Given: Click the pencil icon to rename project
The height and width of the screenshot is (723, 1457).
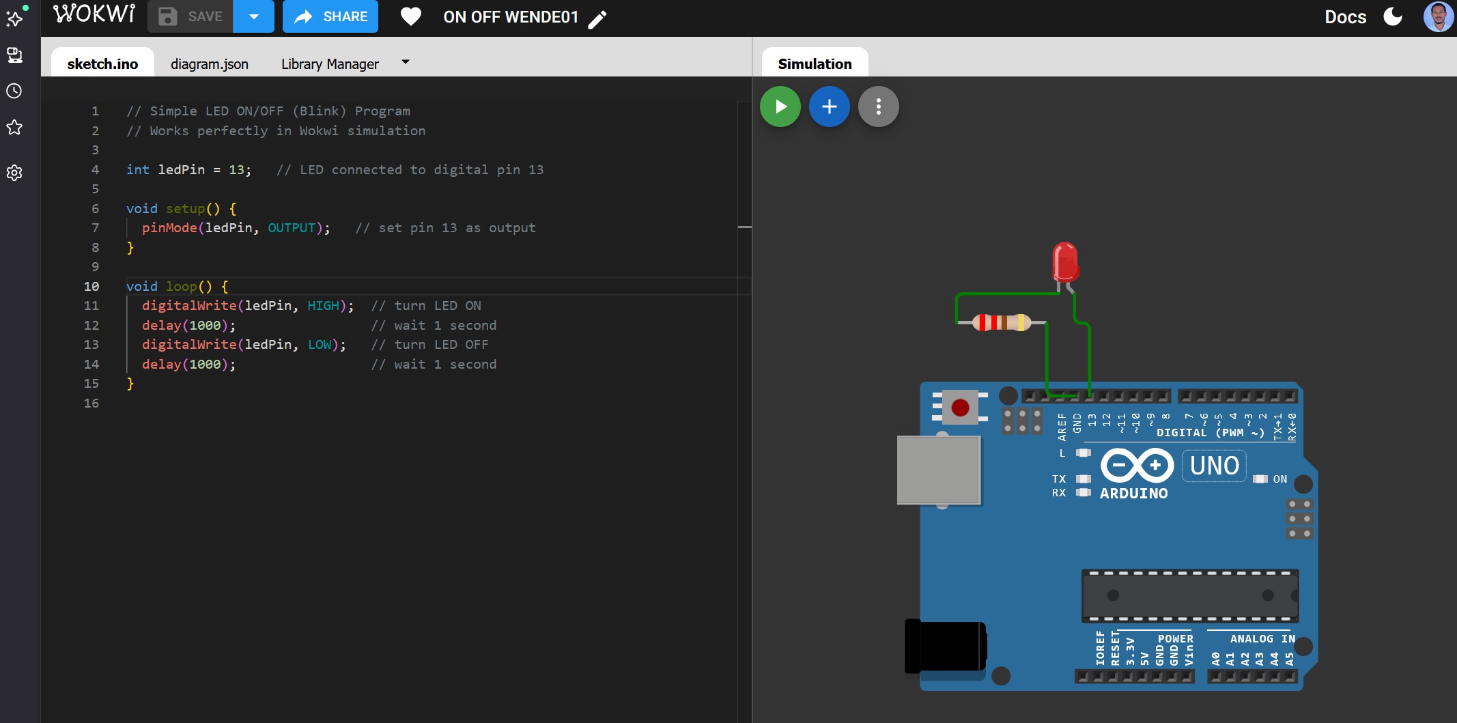Looking at the screenshot, I should pos(597,18).
